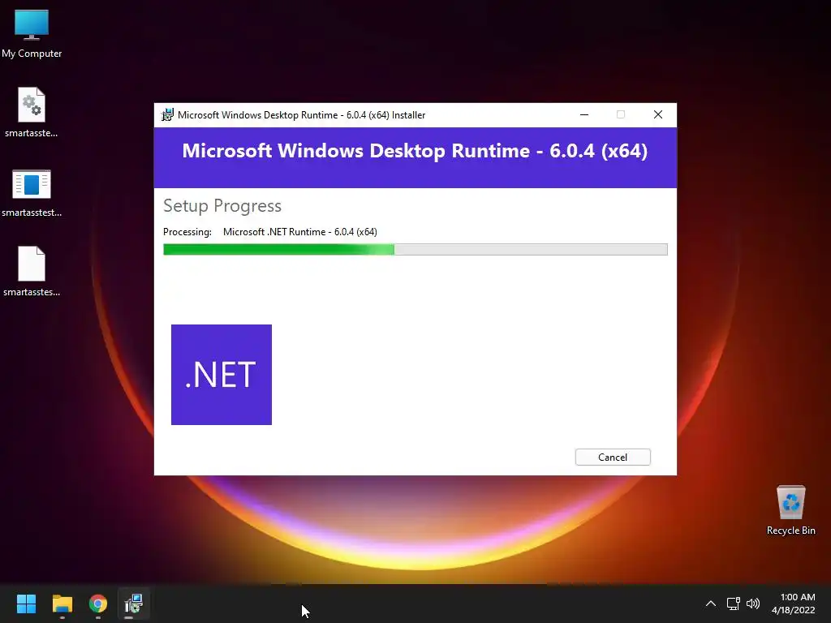The width and height of the screenshot is (831, 623).
Task: Click the Microsoft .NET Runtime - 6.0.4 (x64) text
Action: 300,232
